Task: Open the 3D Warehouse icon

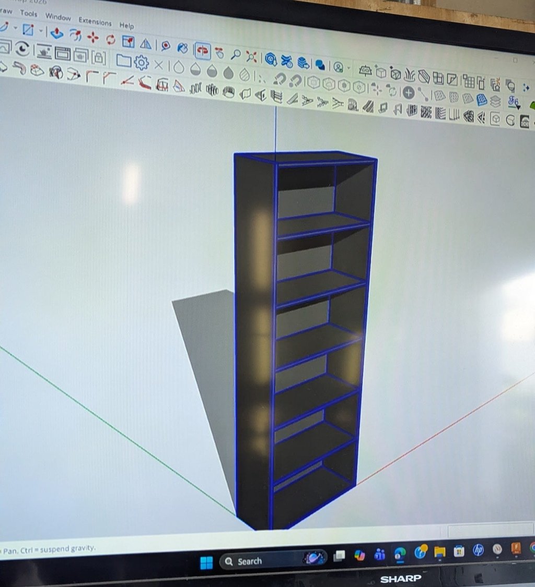Action: point(271,59)
